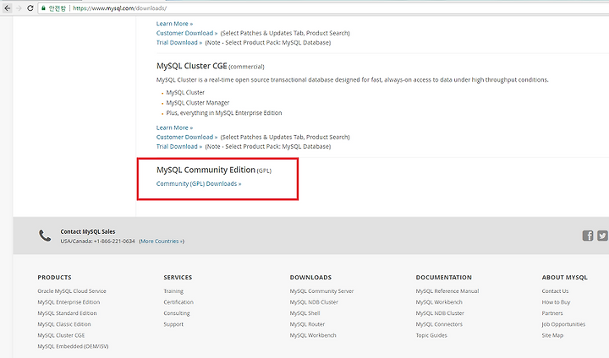Open MySQL Cluster CGE footer link

[61, 335]
